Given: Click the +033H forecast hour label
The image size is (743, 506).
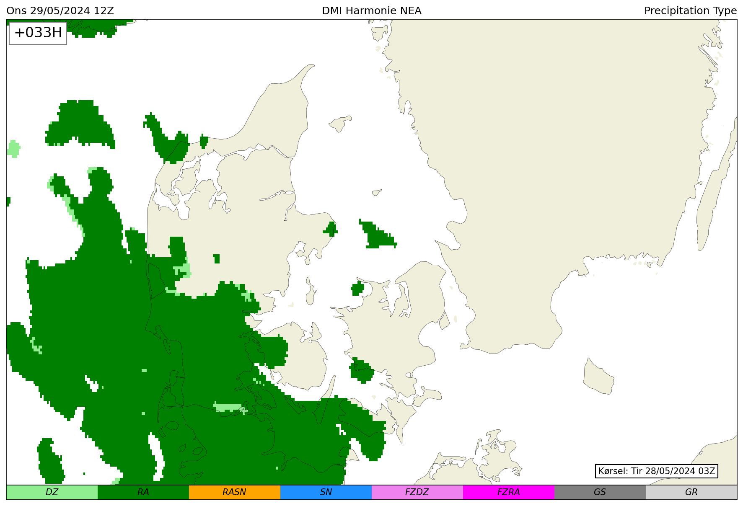Looking at the screenshot, I should 38,33.
